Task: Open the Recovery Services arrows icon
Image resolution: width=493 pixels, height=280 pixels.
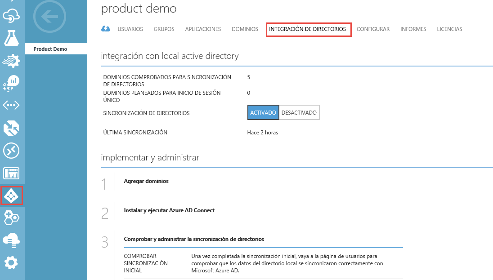Action: (x=11, y=128)
